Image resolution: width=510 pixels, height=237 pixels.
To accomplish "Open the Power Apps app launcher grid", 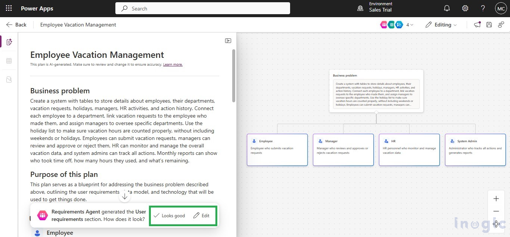I will (x=9, y=8).
